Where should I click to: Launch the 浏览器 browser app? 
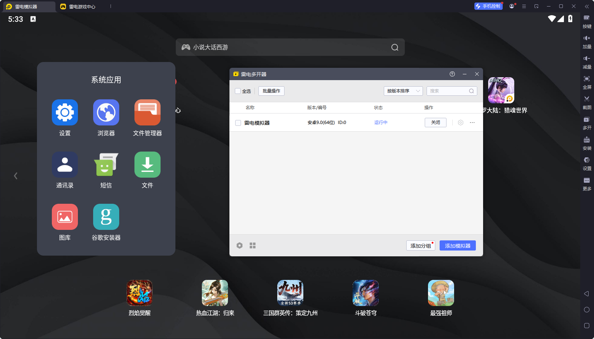pyautogui.click(x=106, y=112)
